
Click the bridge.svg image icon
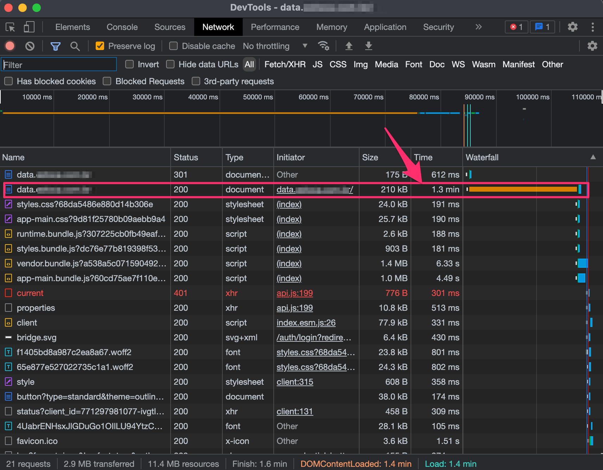pos(8,337)
